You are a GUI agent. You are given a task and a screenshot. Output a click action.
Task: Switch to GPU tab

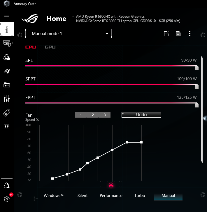pos(50,47)
